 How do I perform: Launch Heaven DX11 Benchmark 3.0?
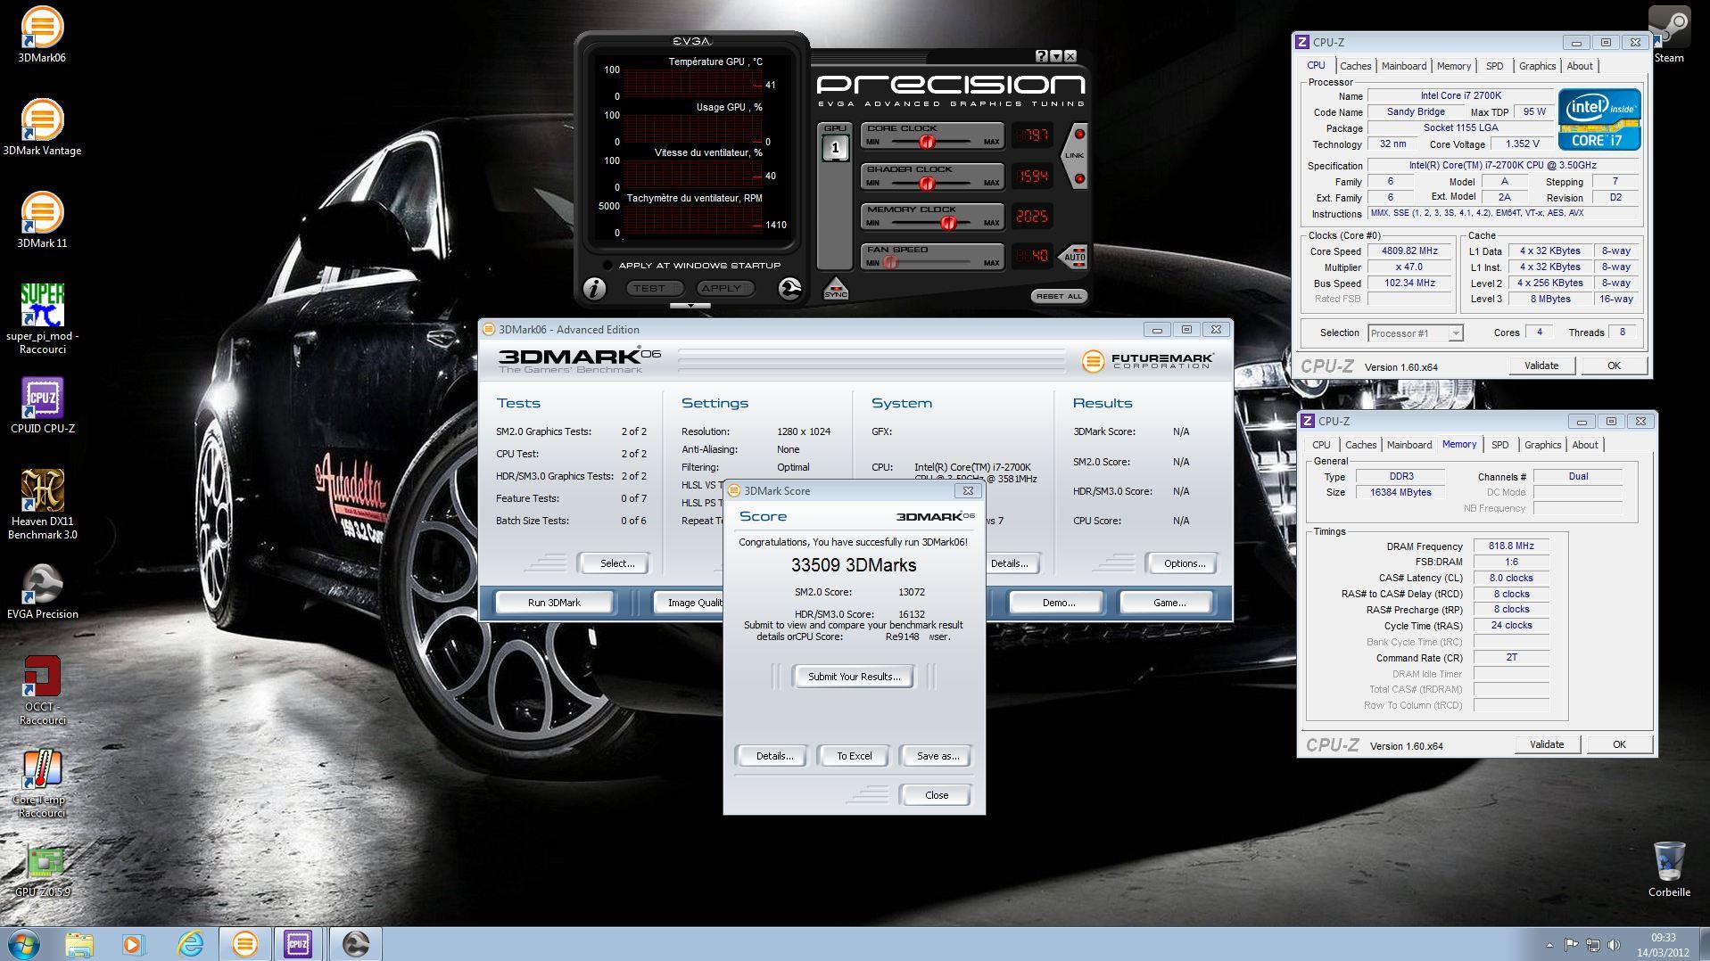tap(42, 505)
